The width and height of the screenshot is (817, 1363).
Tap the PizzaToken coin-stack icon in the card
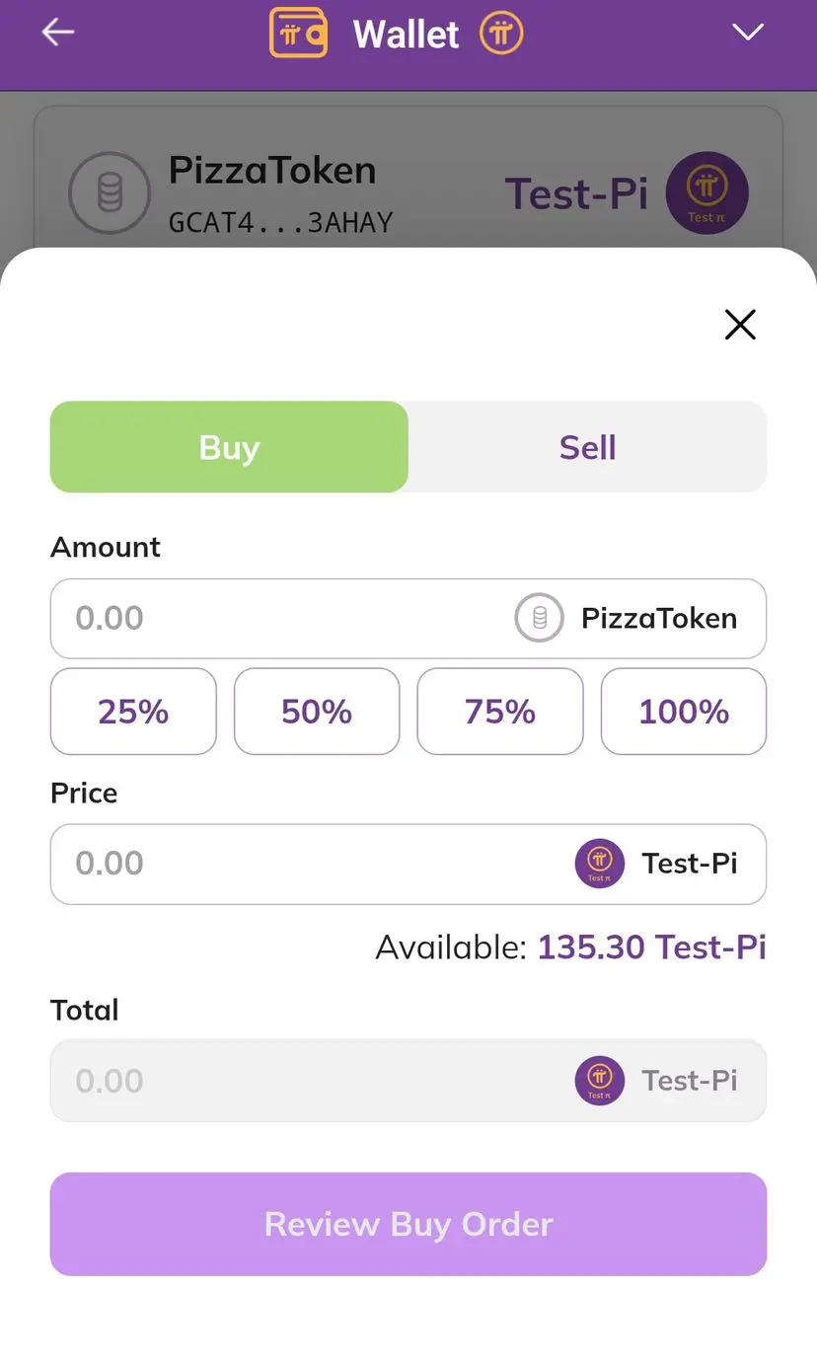coord(110,193)
